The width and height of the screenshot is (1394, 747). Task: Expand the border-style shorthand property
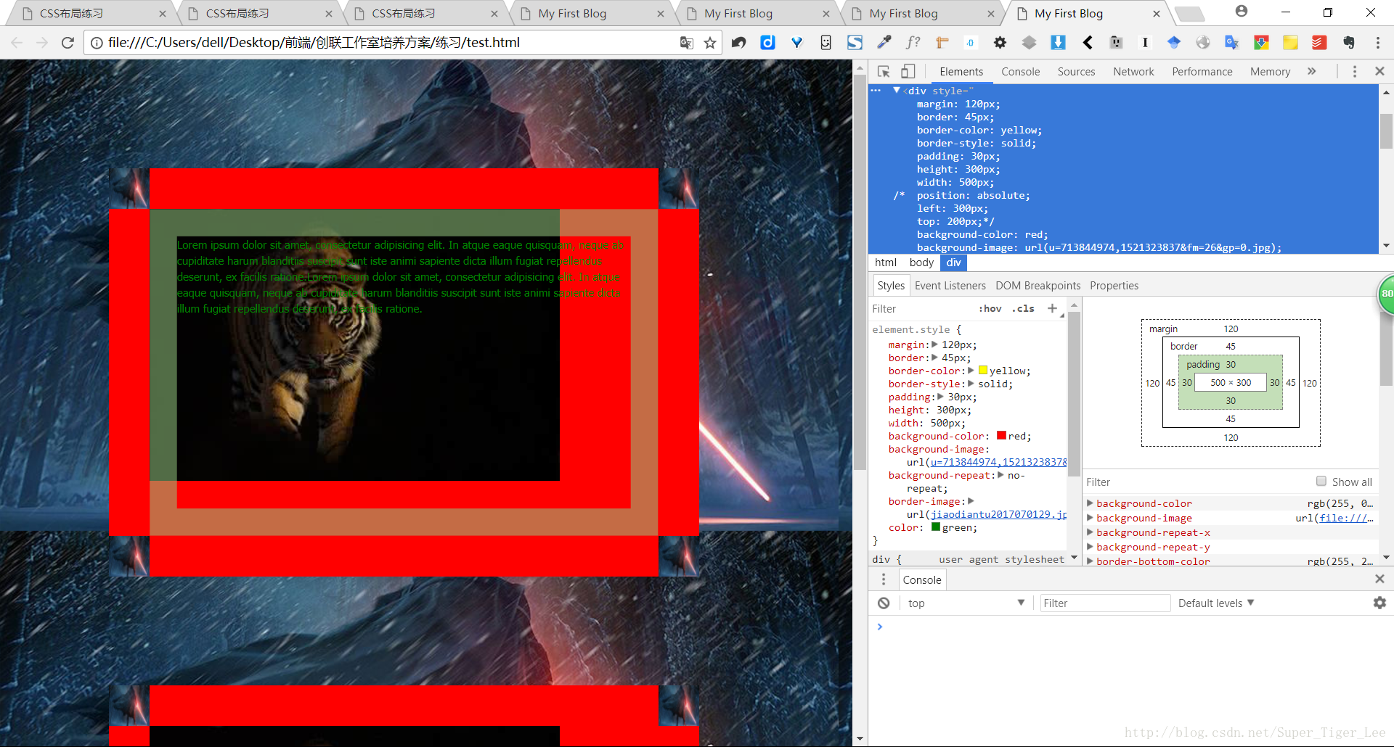pyautogui.click(x=971, y=384)
